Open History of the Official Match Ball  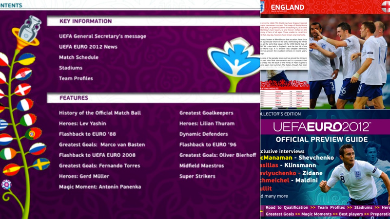point(100,113)
